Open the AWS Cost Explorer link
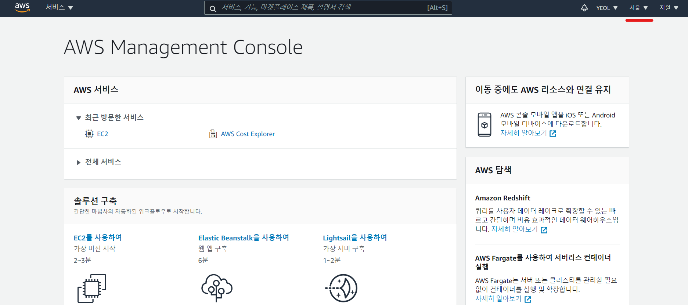The image size is (688, 305). click(x=248, y=134)
